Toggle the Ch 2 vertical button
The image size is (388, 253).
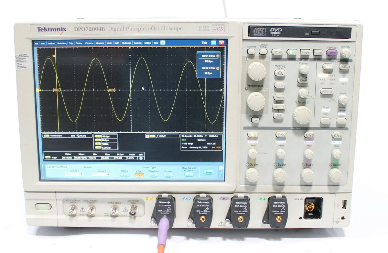click(x=281, y=135)
